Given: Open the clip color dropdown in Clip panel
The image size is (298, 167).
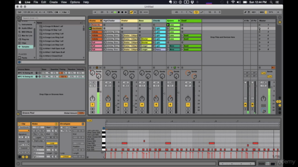Looking at the screenshot, I should point(24,131).
